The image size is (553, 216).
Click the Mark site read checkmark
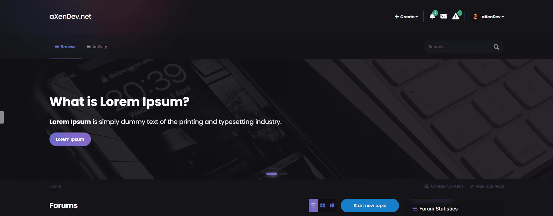[472, 186]
